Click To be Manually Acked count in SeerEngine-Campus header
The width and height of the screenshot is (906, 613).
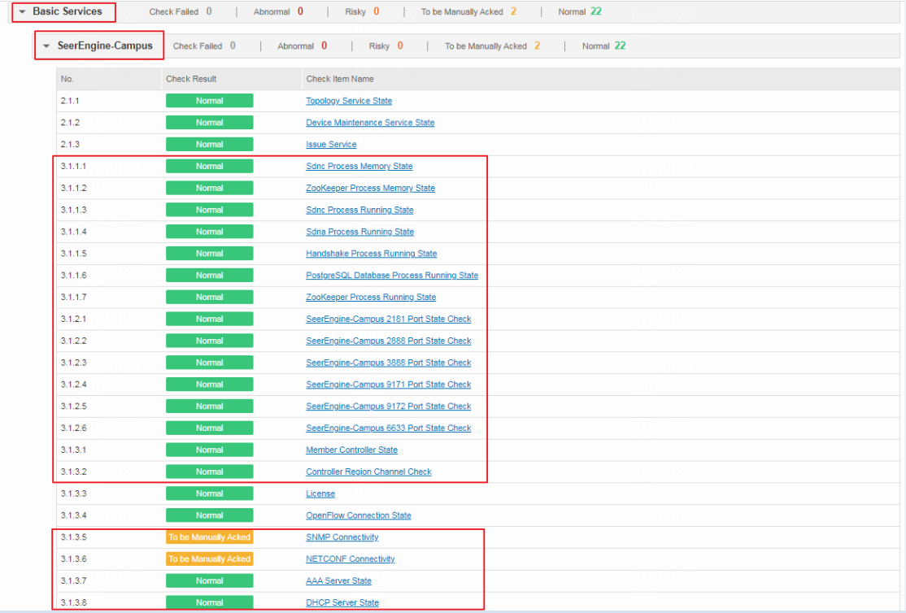(537, 46)
